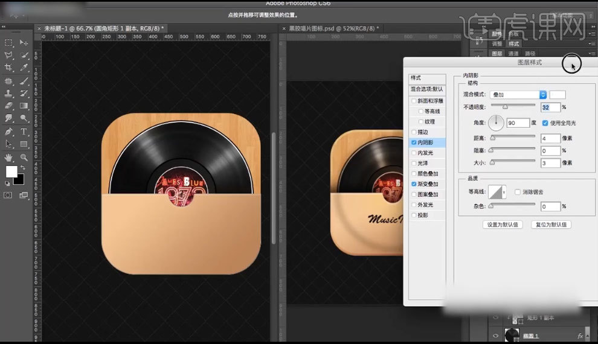
Task: Select the Move tool
Action: [24, 43]
